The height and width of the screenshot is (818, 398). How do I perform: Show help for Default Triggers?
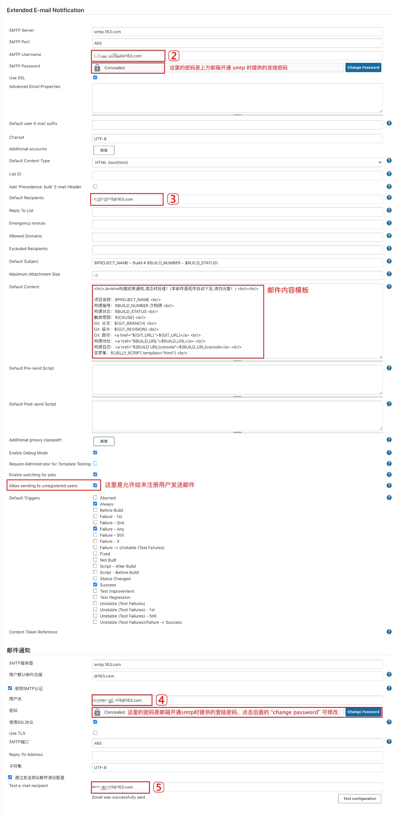pyautogui.click(x=389, y=498)
